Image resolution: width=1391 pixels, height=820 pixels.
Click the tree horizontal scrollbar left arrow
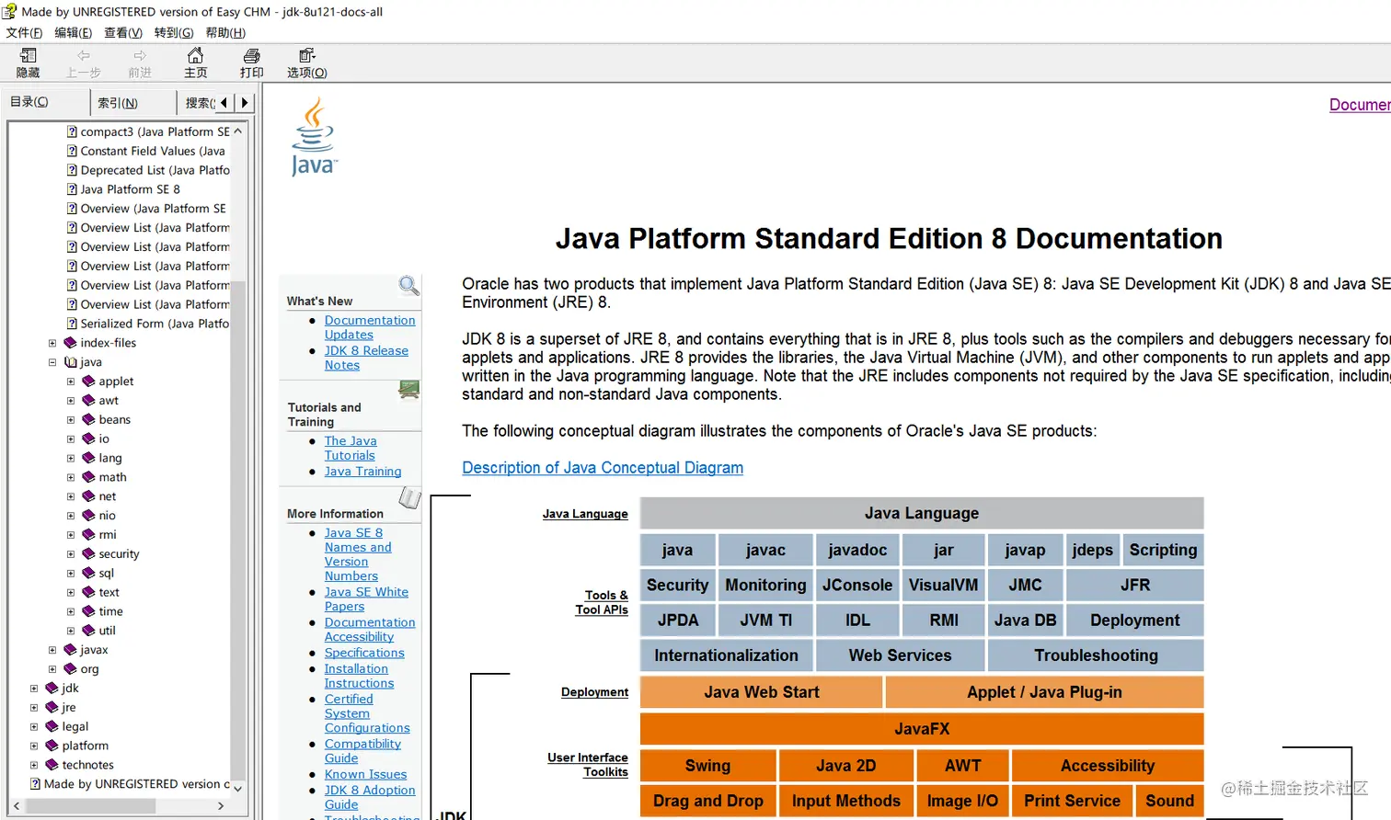point(17,806)
